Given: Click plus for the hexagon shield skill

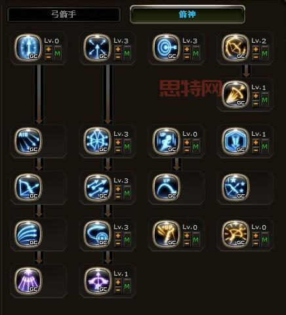Looking at the screenshot, I should (256, 142).
